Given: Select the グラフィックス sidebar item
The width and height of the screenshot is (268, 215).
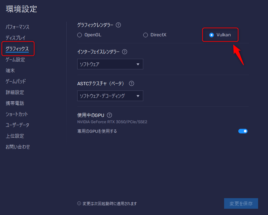Looking at the screenshot, I should click(18, 49).
